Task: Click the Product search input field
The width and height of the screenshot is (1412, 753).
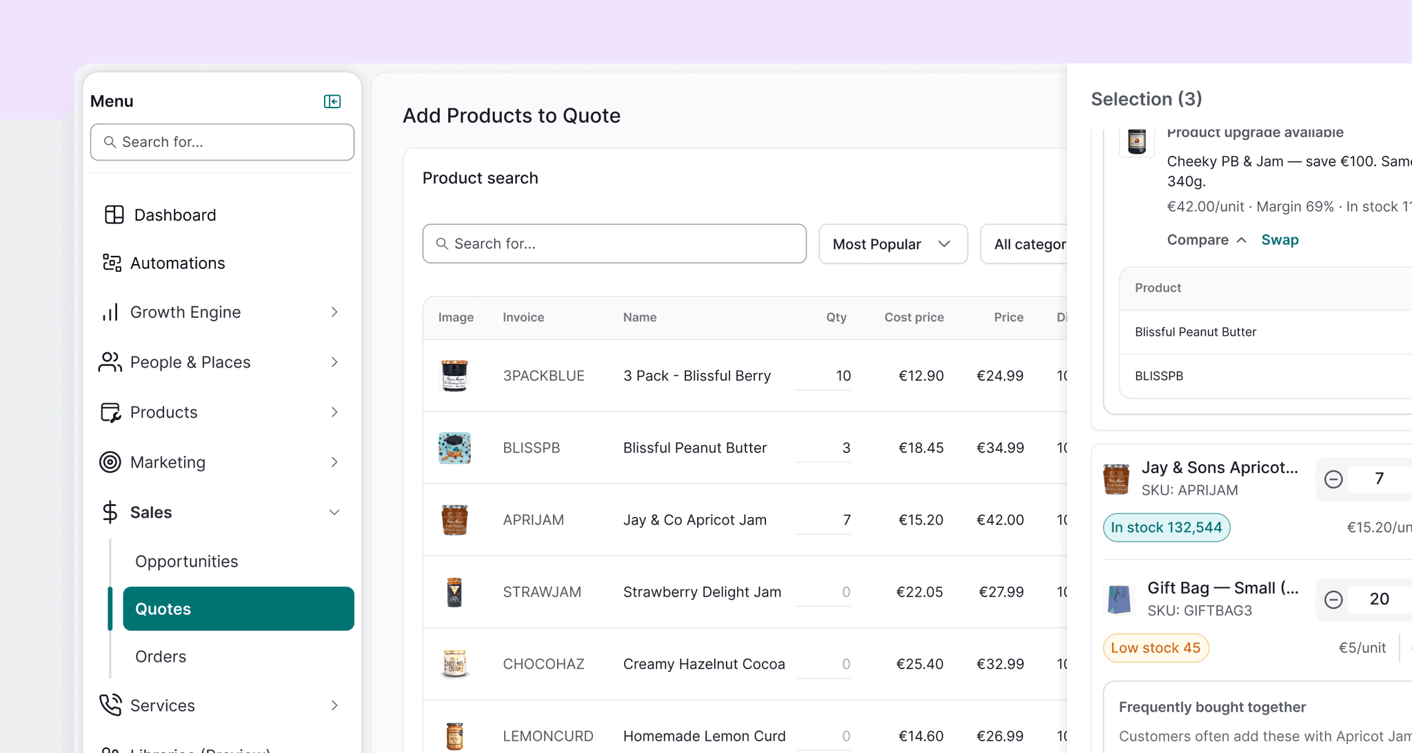Action: pos(614,243)
